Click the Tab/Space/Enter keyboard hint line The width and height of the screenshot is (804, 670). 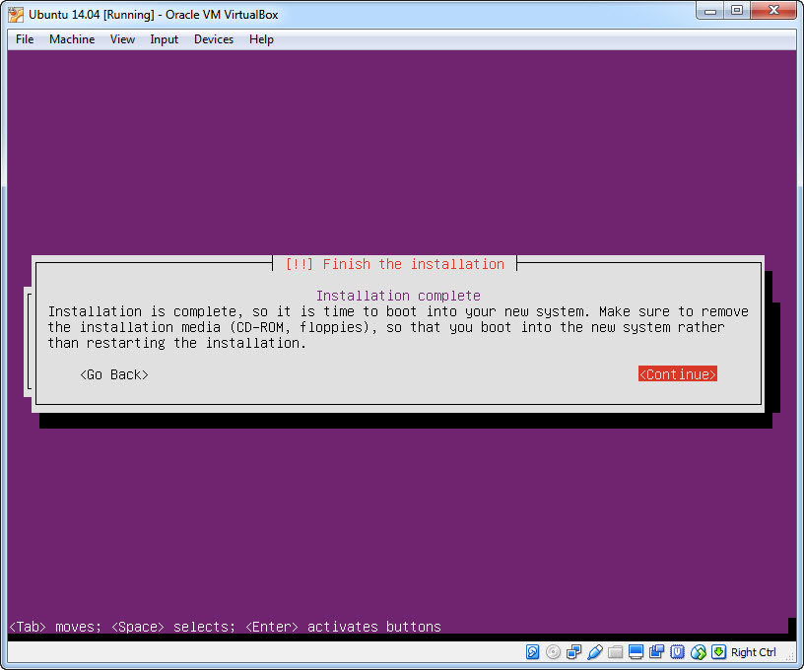point(225,627)
